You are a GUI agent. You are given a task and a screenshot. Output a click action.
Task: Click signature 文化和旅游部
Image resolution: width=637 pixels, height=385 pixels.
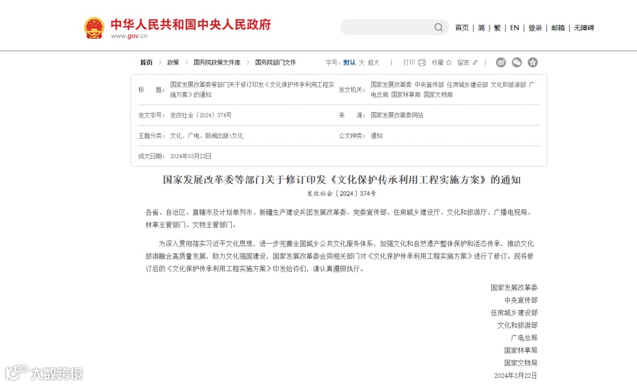coord(518,325)
